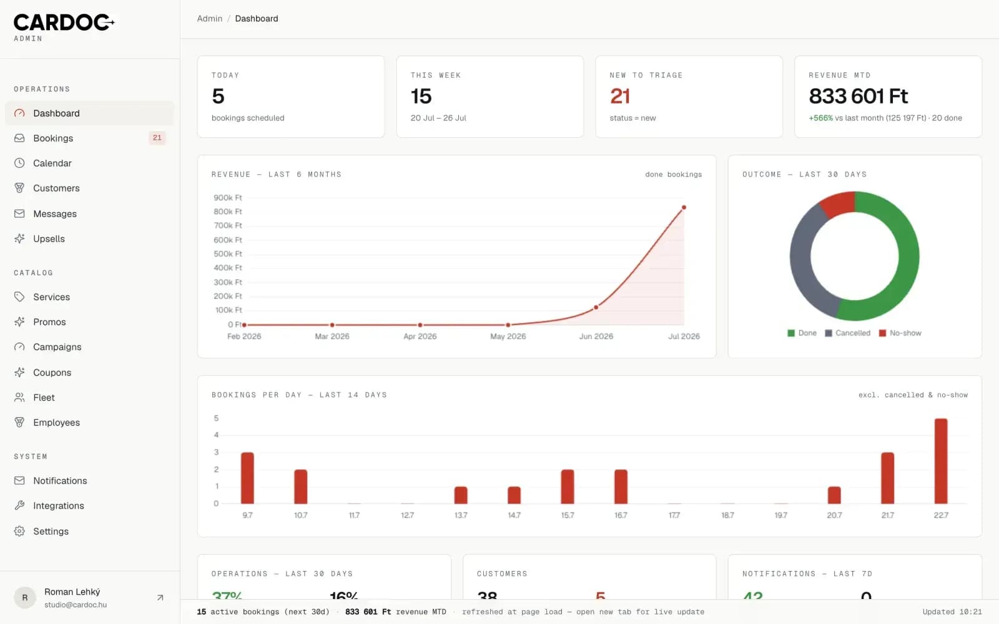Click the green Done legend swatch
This screenshot has height=624, width=999.
pyautogui.click(x=791, y=333)
